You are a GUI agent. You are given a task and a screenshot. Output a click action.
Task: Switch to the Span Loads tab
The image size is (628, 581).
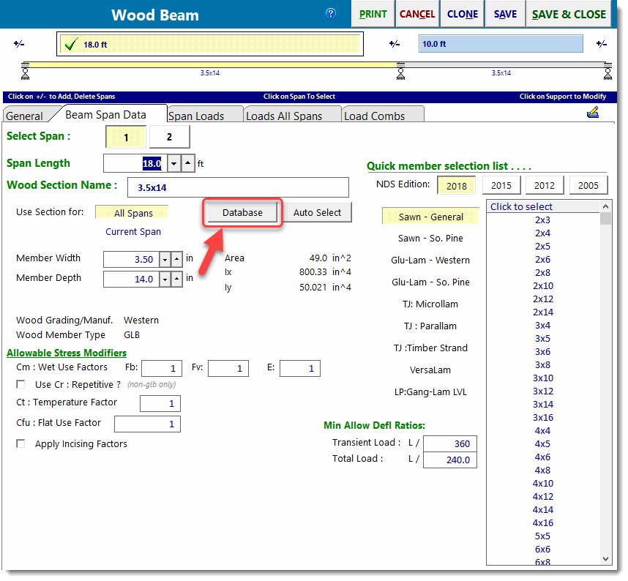(204, 114)
